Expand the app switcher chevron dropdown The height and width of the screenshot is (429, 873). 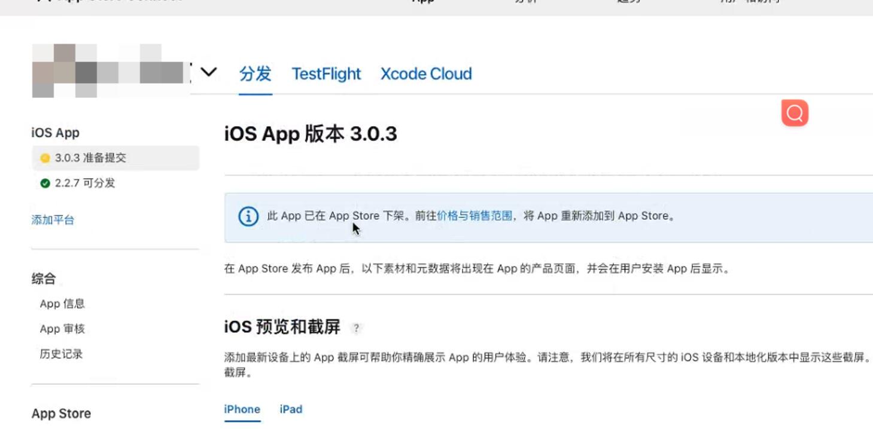coord(208,72)
